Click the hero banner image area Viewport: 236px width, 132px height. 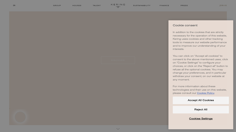[x=89, y=68]
